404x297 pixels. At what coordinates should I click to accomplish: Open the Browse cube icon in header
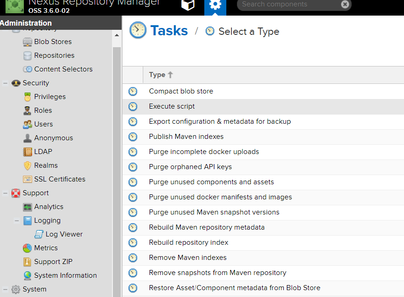click(188, 5)
